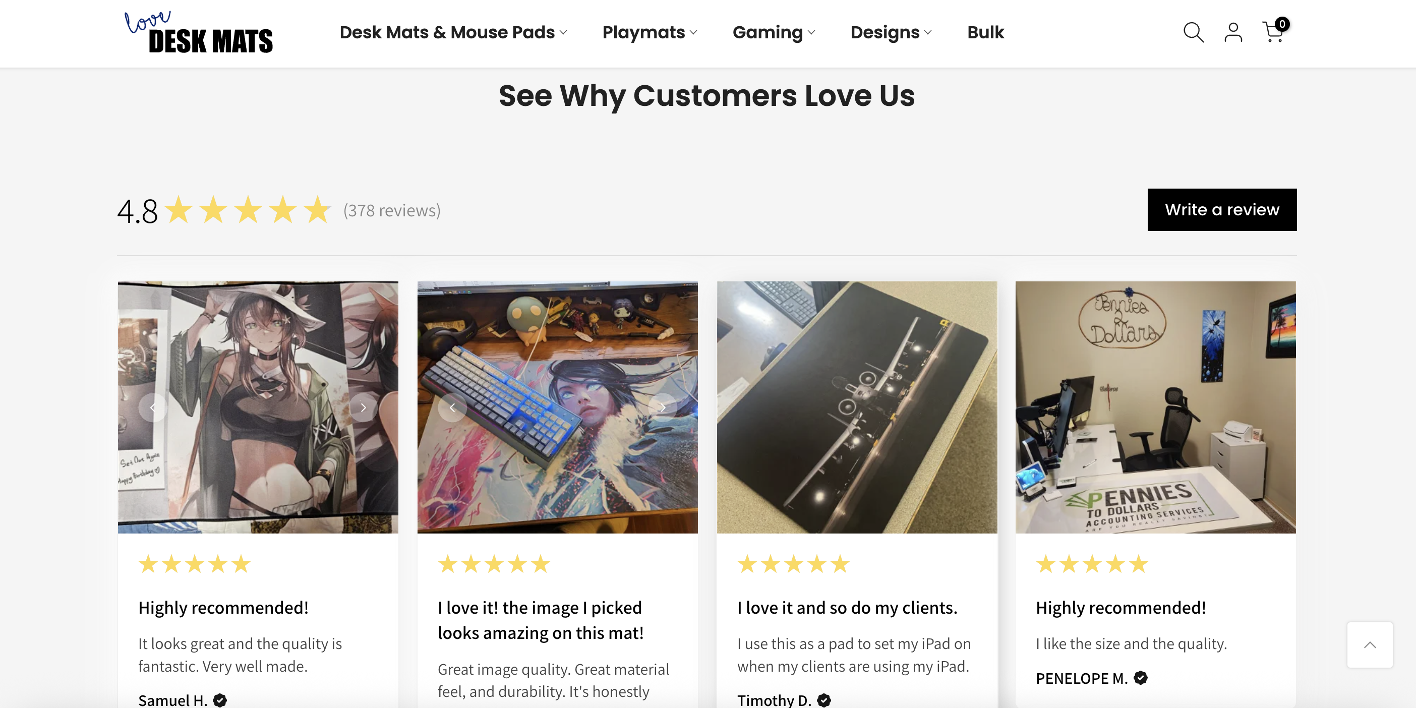
Task: Open the Bulk page
Action: click(x=985, y=32)
